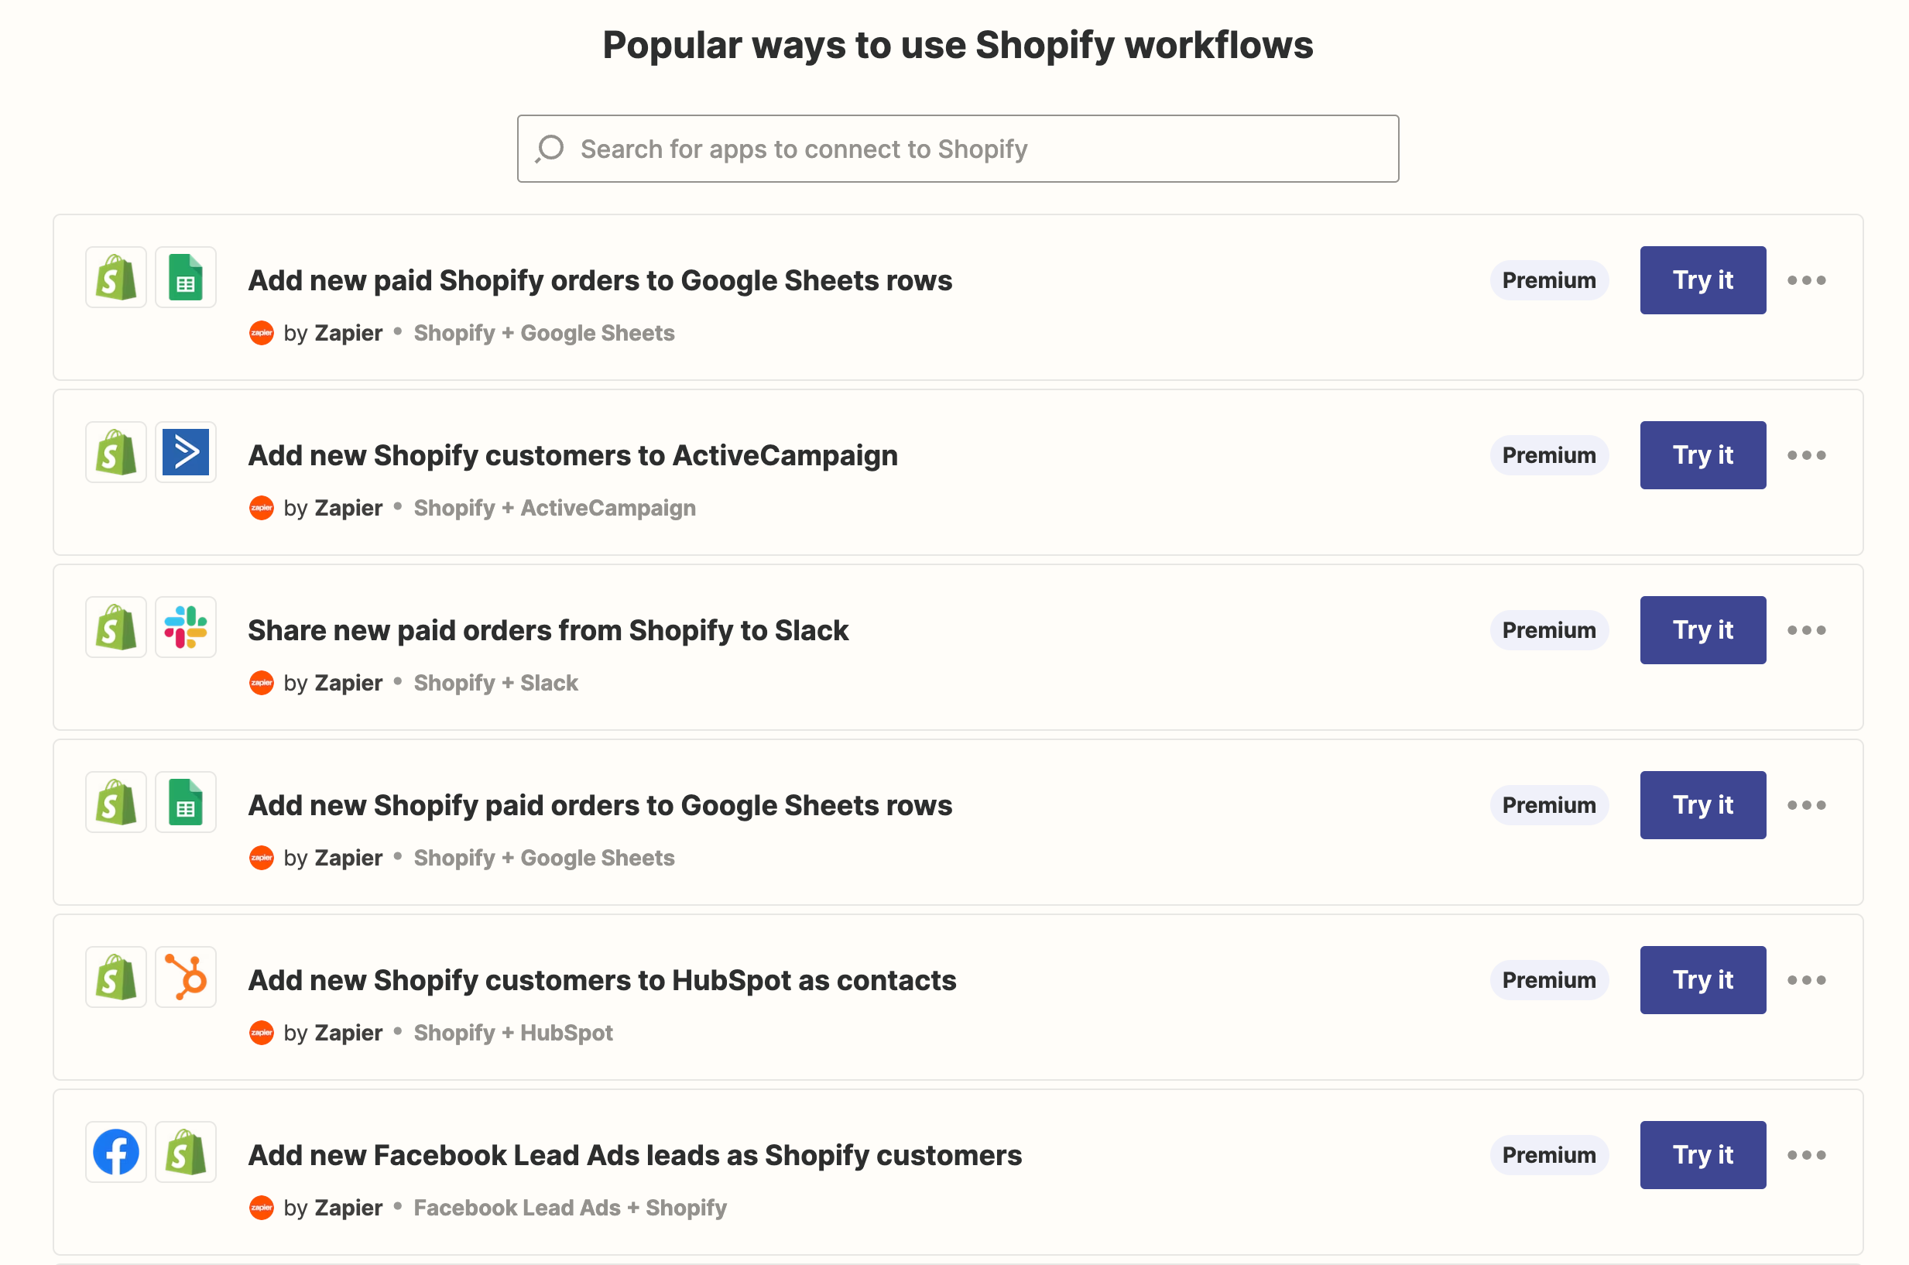Click the Facebook Lead Ads icon
The height and width of the screenshot is (1265, 1909).
click(x=116, y=1153)
